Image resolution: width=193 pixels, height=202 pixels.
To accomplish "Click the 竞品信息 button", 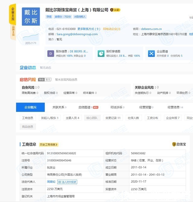I will pyautogui.click(x=28, y=127).
